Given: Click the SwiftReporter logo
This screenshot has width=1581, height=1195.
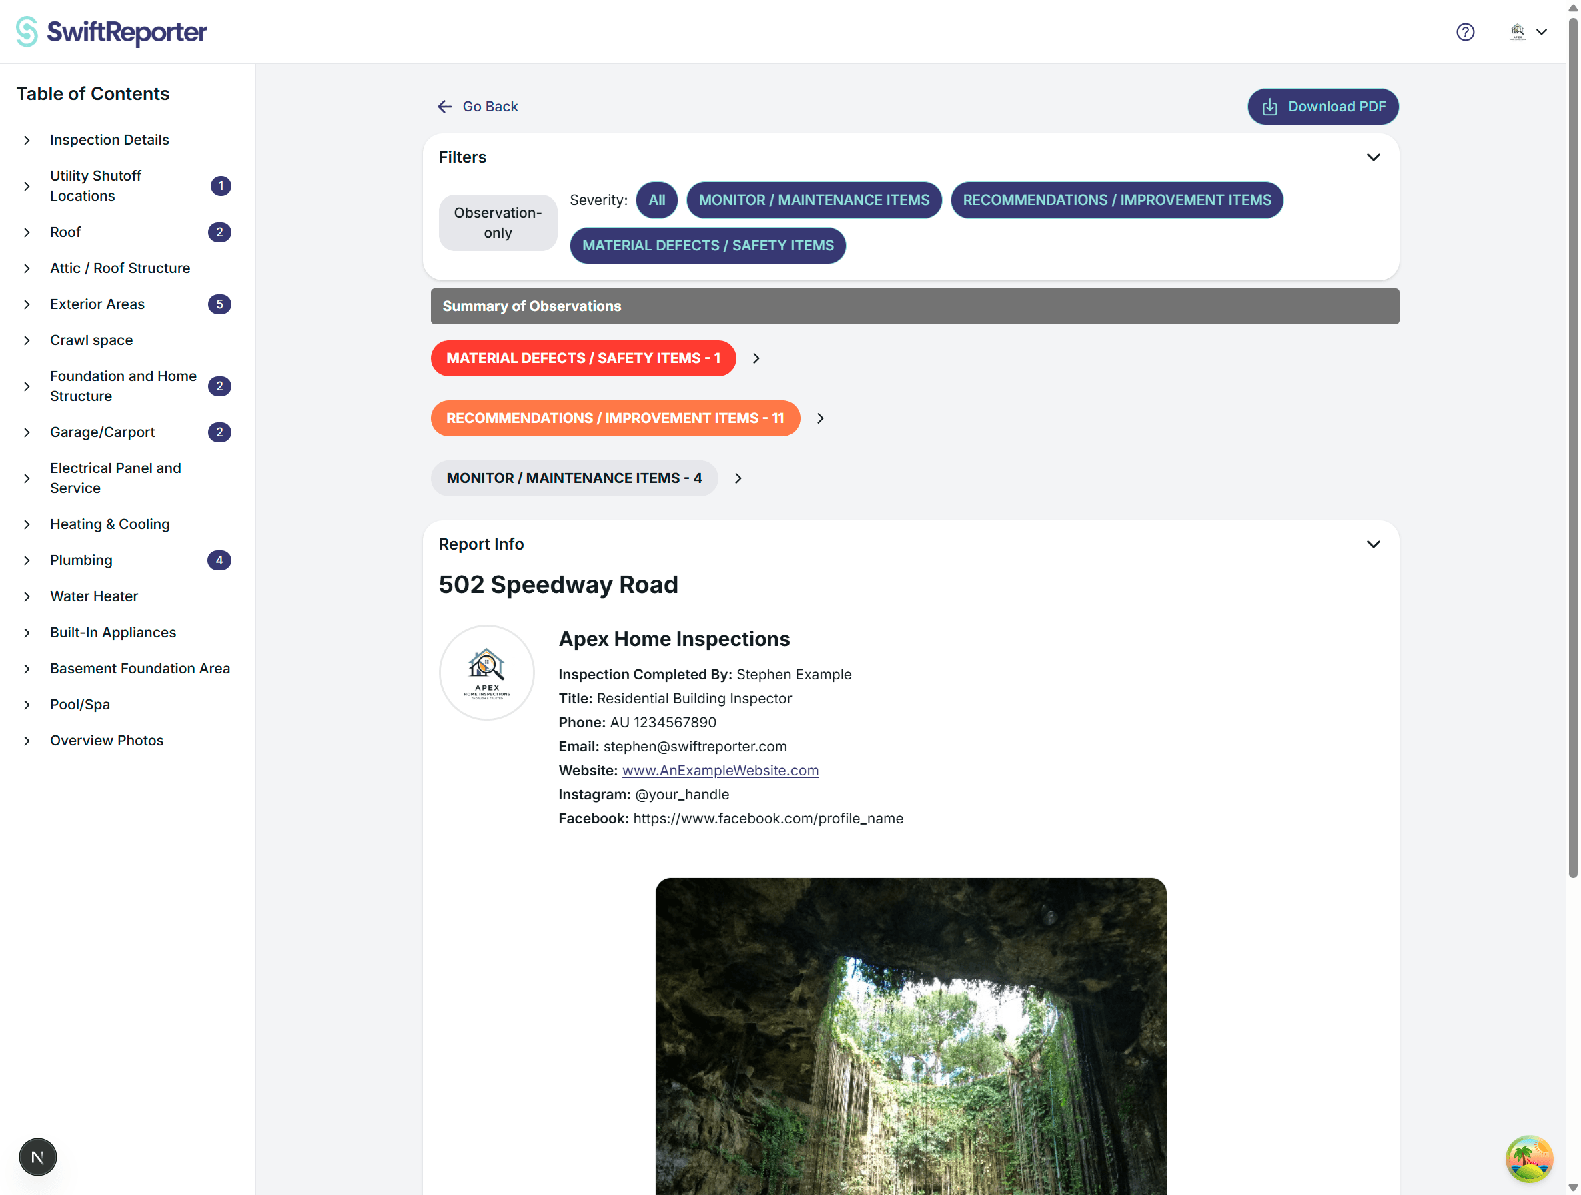Looking at the screenshot, I should [x=111, y=32].
